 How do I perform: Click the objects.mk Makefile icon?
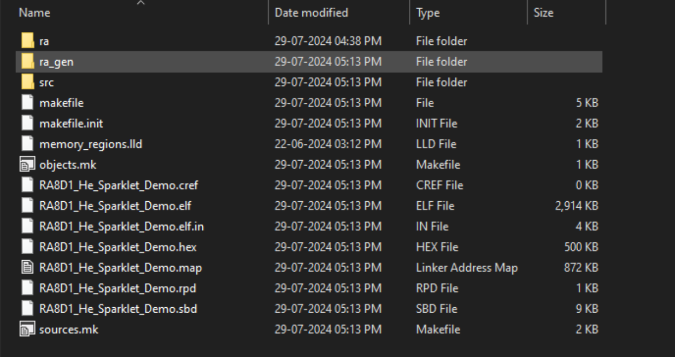click(x=27, y=164)
